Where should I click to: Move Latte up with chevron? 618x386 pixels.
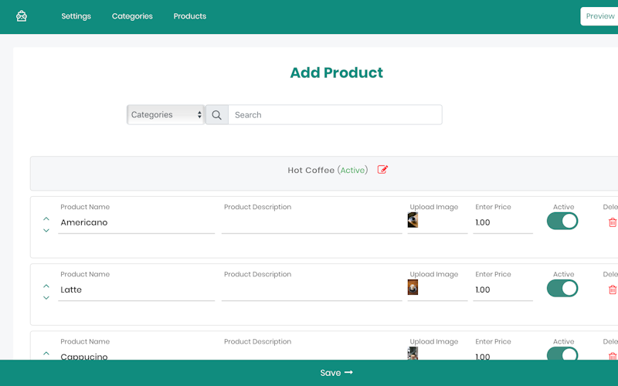click(46, 286)
